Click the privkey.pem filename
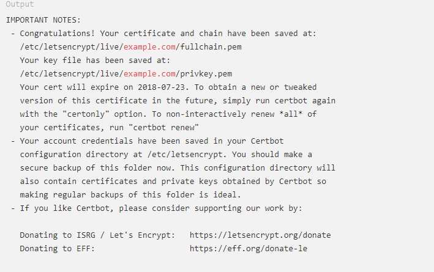434x272 pixels. [206, 73]
